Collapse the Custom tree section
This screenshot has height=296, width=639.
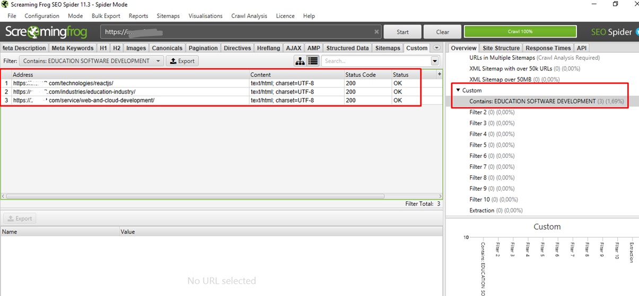[458, 91]
